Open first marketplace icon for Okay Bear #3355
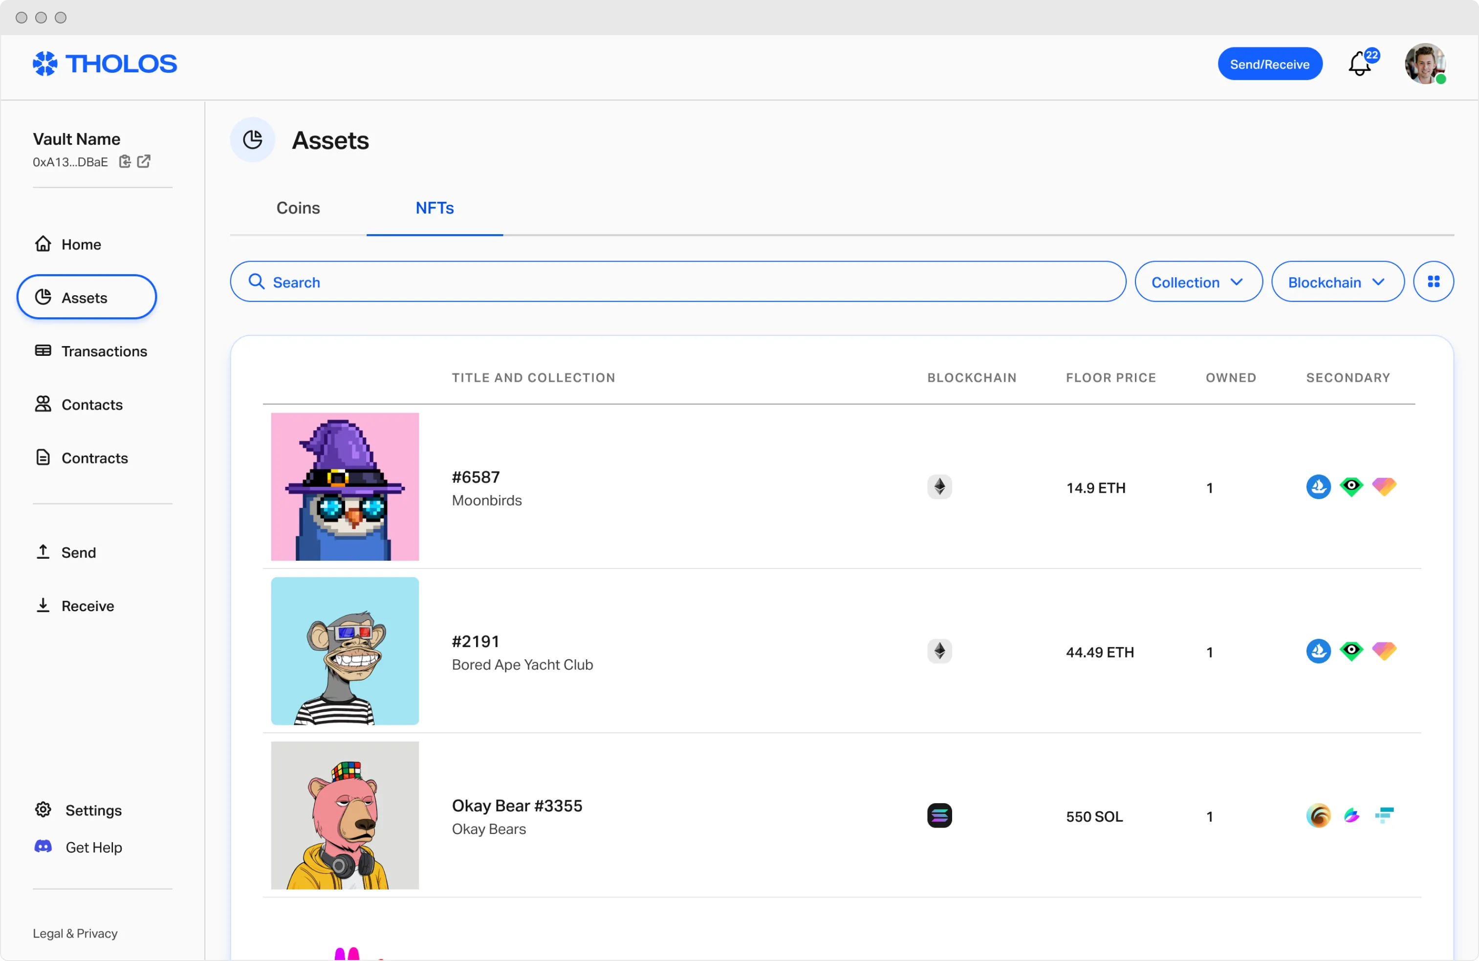 (x=1318, y=815)
